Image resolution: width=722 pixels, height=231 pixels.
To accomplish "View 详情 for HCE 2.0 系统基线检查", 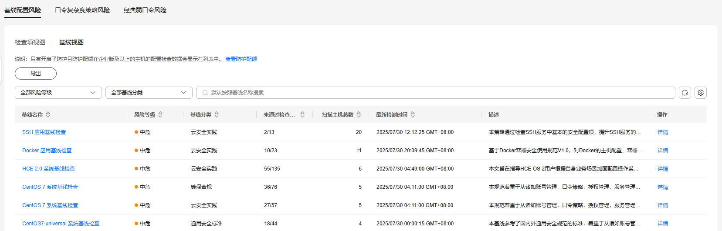I will coord(662,169).
